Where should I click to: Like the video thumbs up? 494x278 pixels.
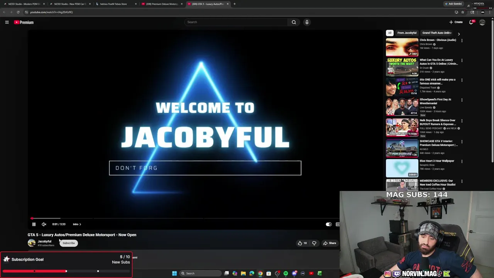(x=302, y=243)
